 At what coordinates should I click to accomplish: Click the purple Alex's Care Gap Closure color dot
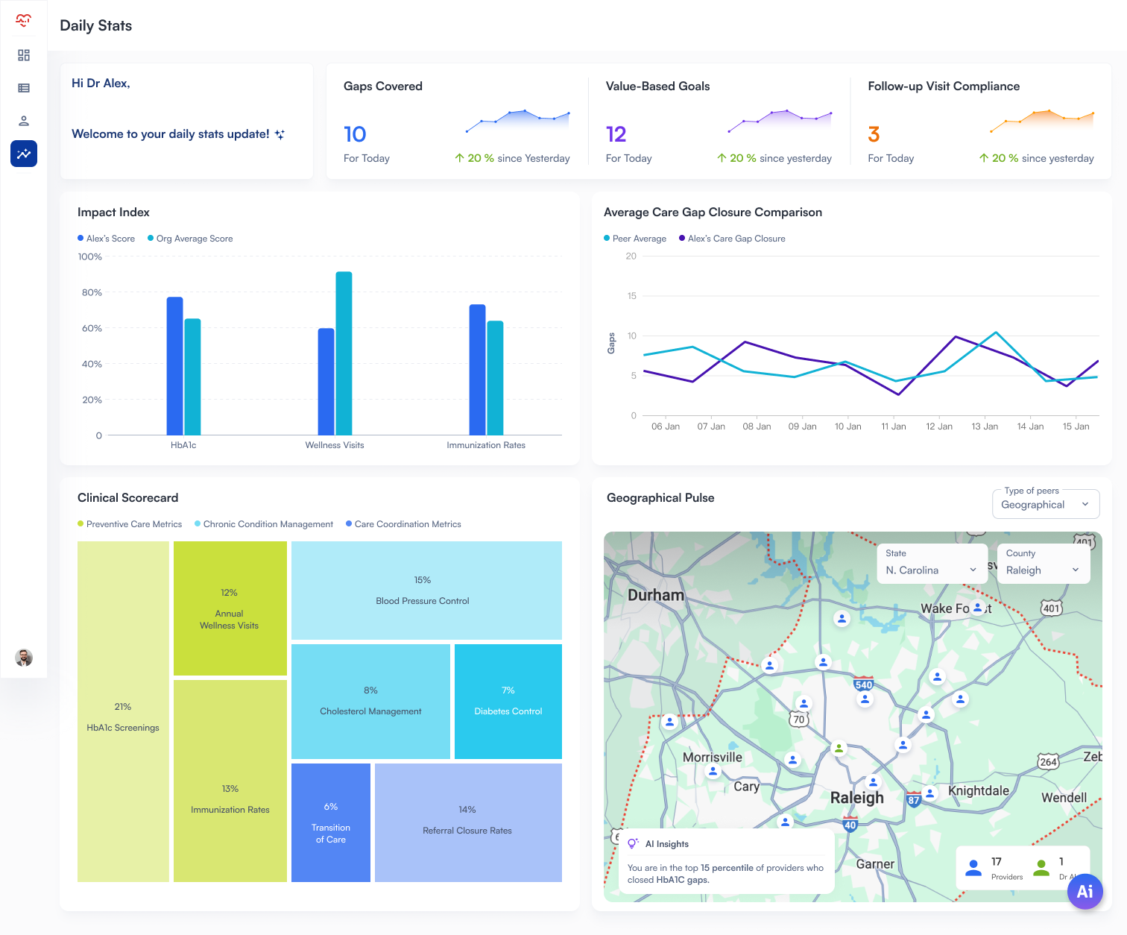click(681, 238)
